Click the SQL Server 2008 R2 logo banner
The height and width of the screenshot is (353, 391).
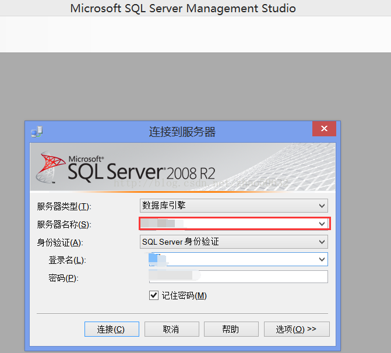[x=183, y=167]
